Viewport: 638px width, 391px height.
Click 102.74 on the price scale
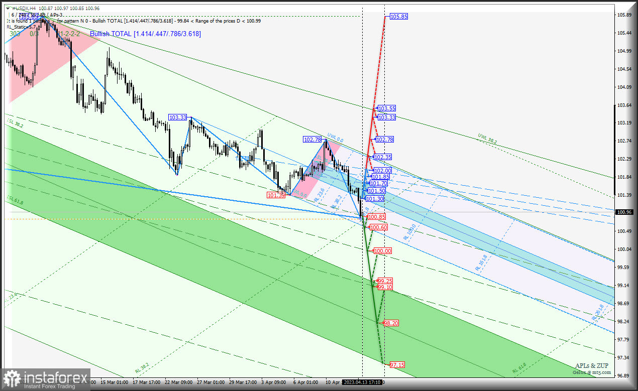tap(624, 141)
